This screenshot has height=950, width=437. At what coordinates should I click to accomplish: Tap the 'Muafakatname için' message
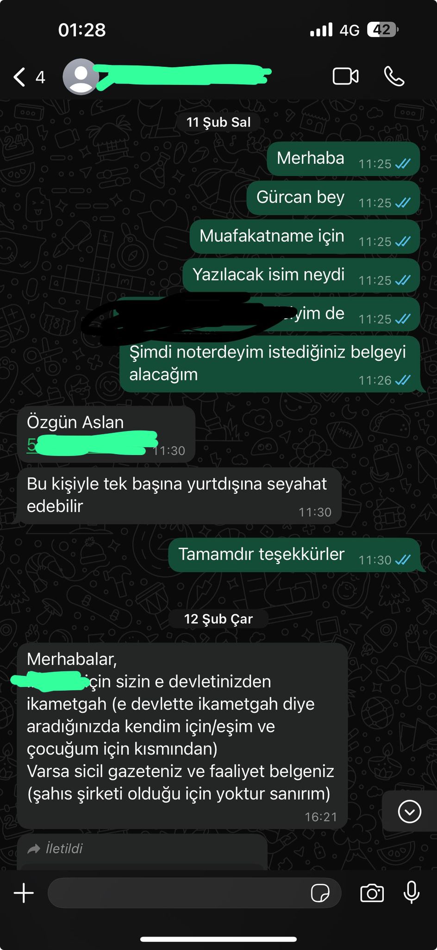click(305, 237)
